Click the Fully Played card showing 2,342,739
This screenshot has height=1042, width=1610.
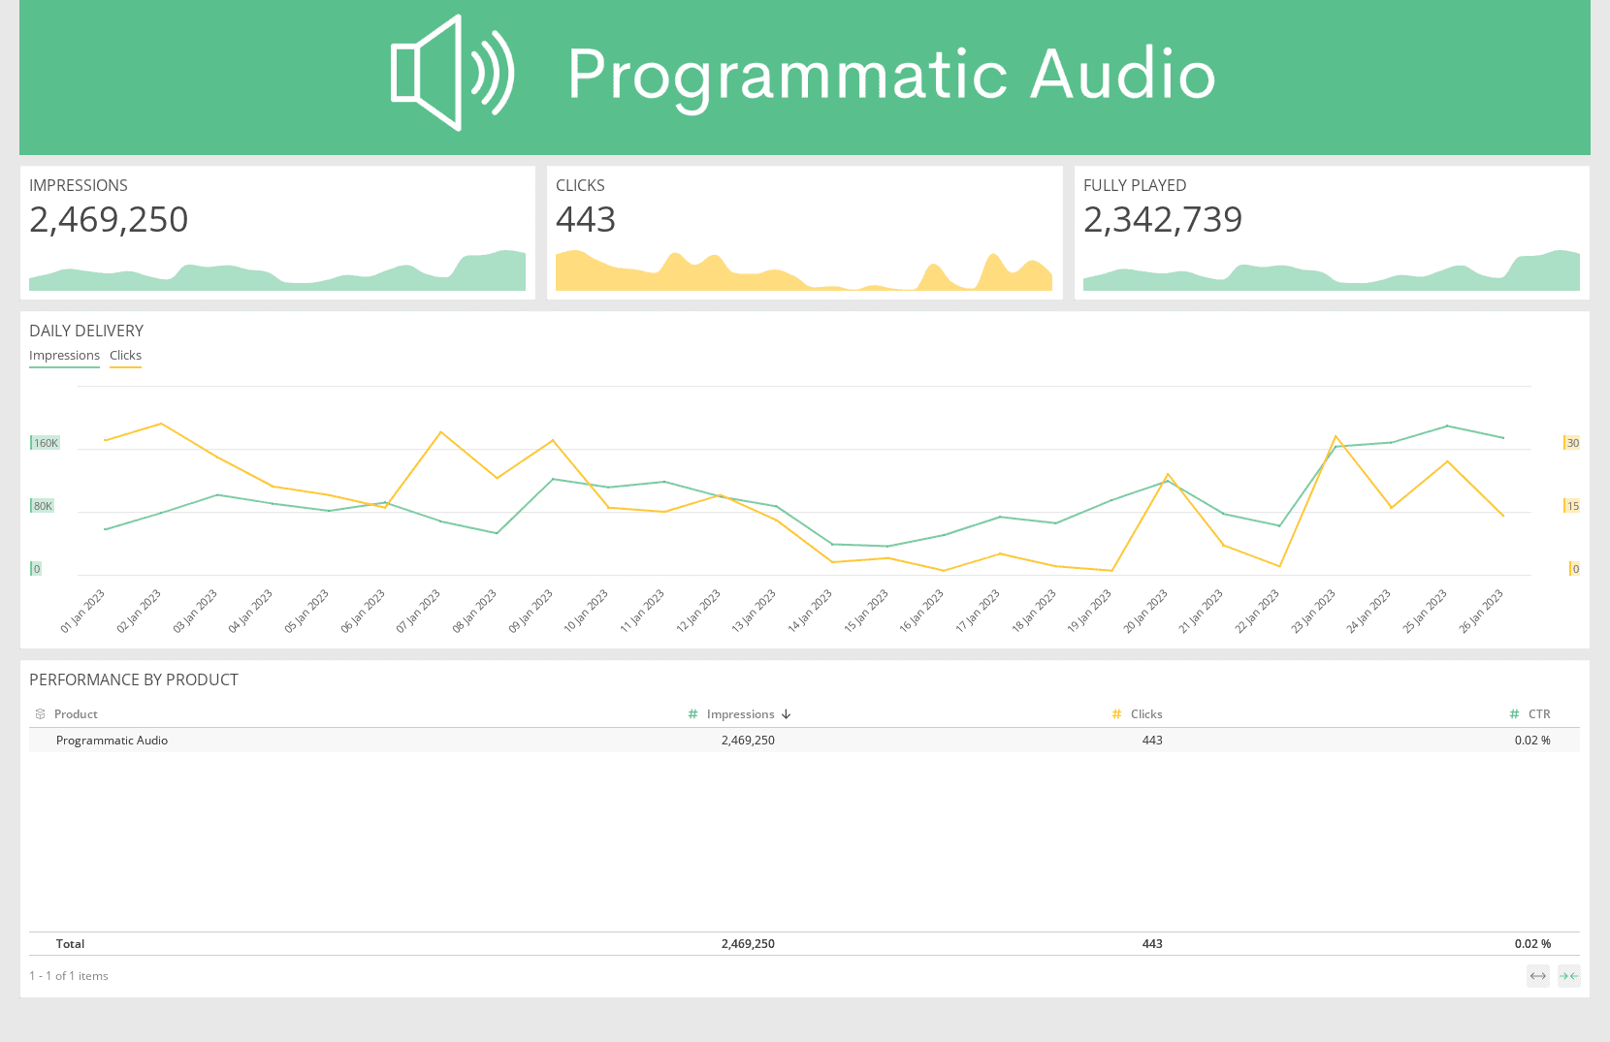click(x=1163, y=220)
